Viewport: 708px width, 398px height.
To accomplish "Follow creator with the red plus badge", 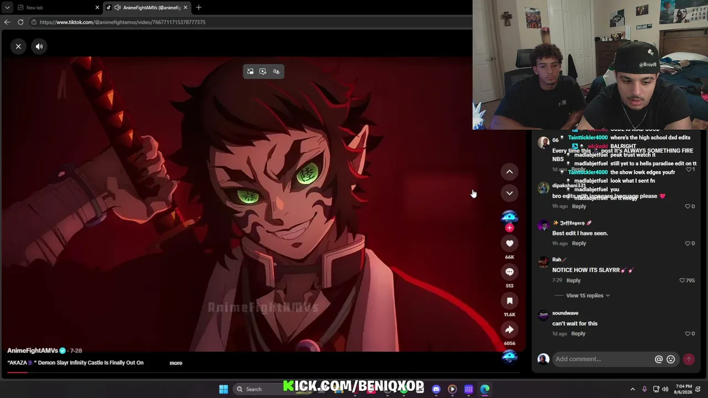I will click(509, 228).
